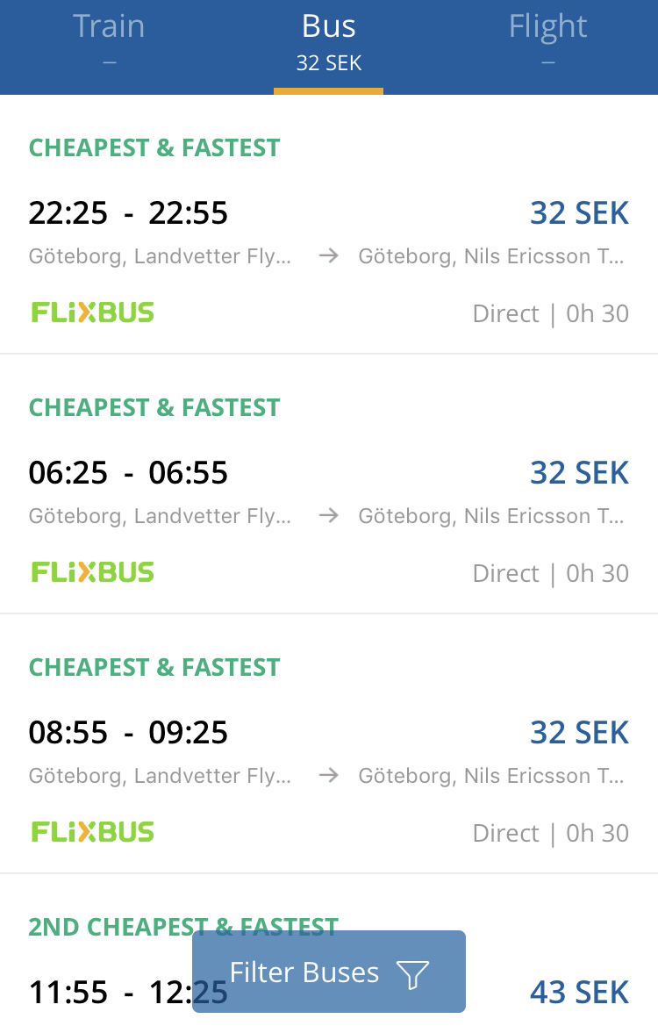Image resolution: width=658 pixels, height=1026 pixels.
Task: Click the funnel filter icon
Action: 412,973
